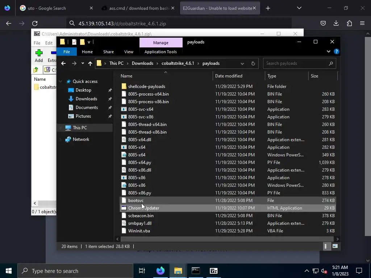Open the View ribbon tab
The width and height of the screenshot is (371, 278).
(129, 51)
